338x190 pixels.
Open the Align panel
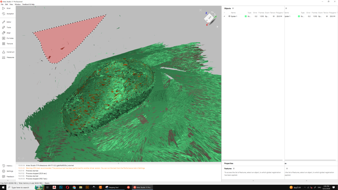(x=6, y=33)
